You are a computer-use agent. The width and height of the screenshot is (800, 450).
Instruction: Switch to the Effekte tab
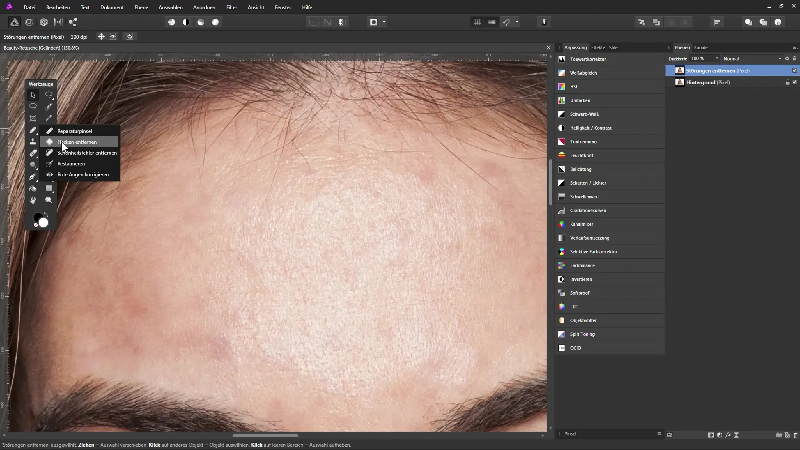point(598,47)
